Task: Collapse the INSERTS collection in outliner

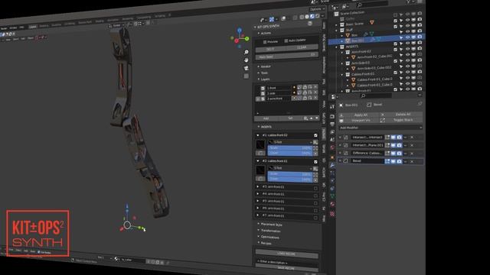Action: pos(337,47)
